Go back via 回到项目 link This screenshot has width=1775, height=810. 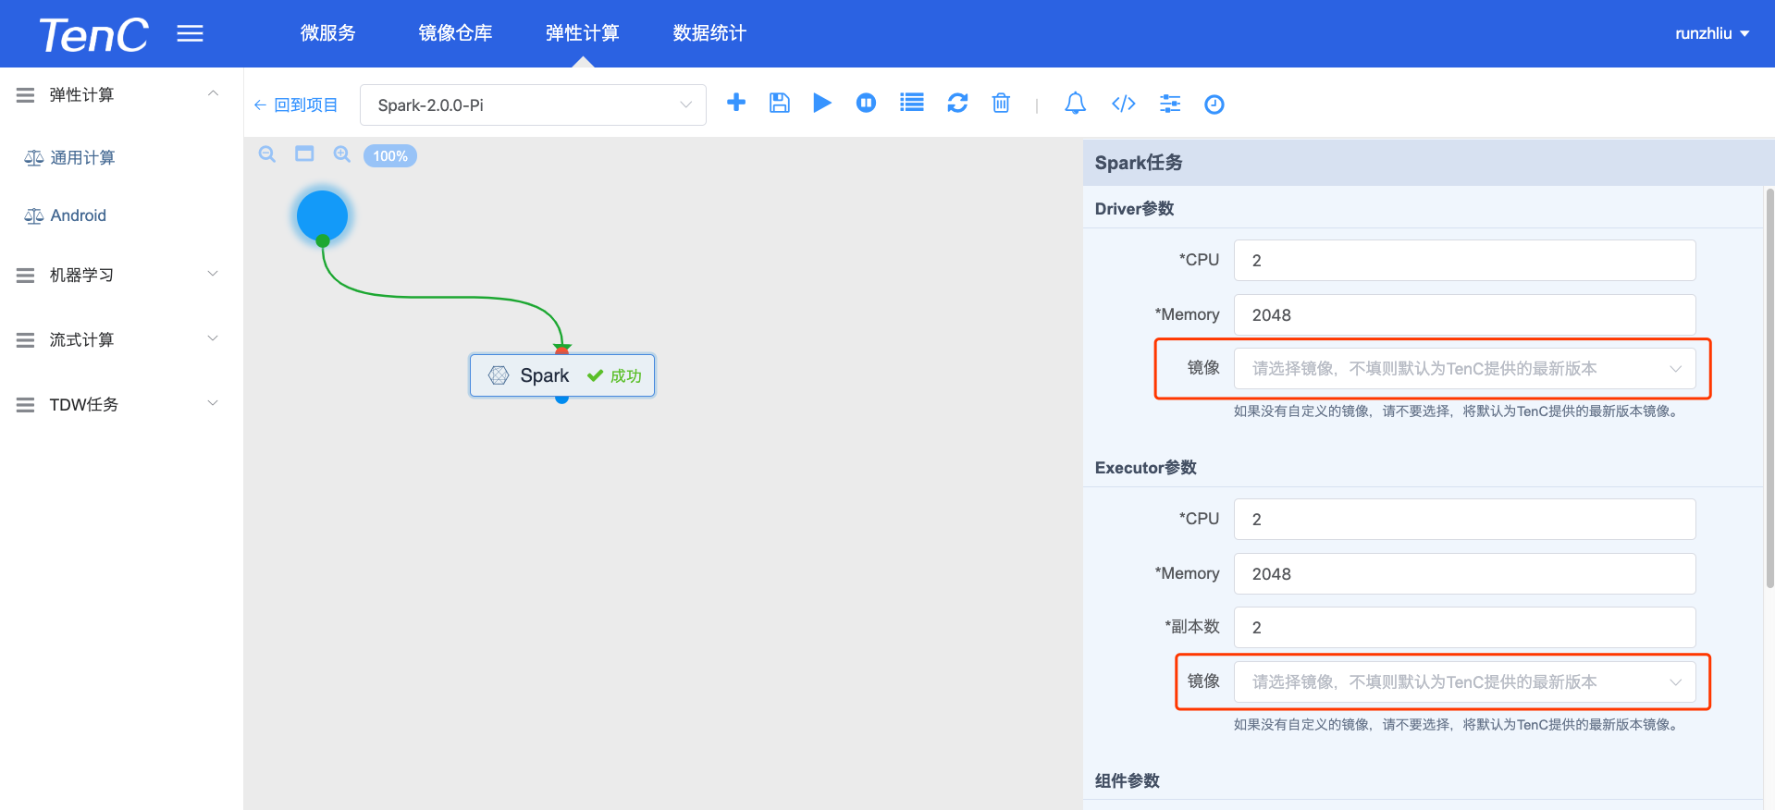(x=296, y=105)
